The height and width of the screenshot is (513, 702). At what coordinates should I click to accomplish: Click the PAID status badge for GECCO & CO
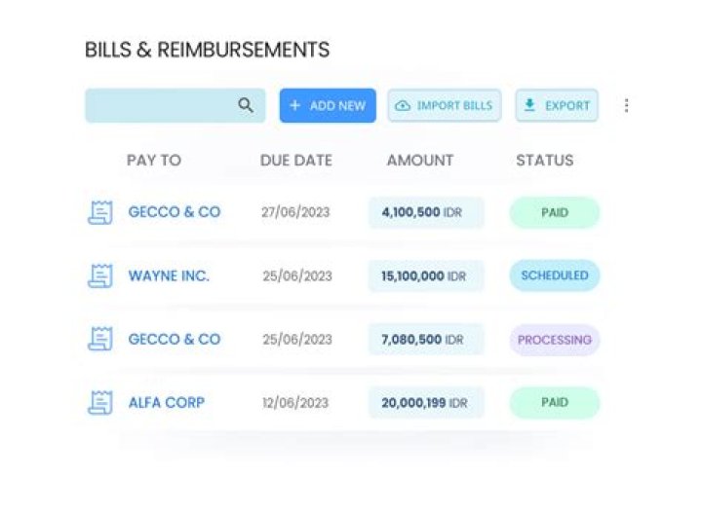(555, 212)
